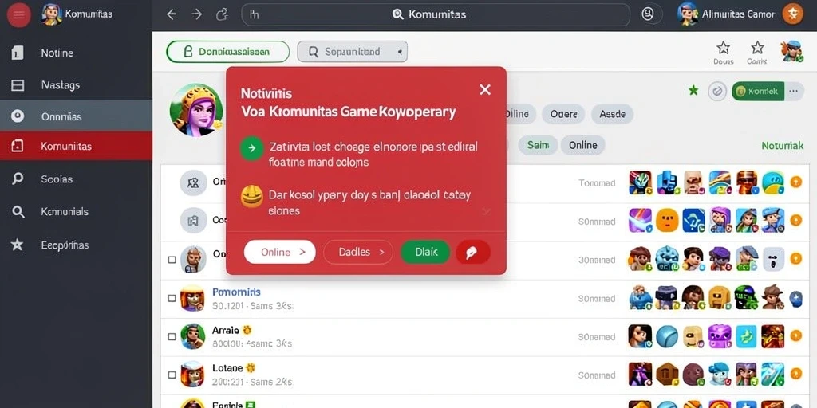This screenshot has width=817, height=408.
Task: Select Komunitas in sidebar
Action: (76, 147)
